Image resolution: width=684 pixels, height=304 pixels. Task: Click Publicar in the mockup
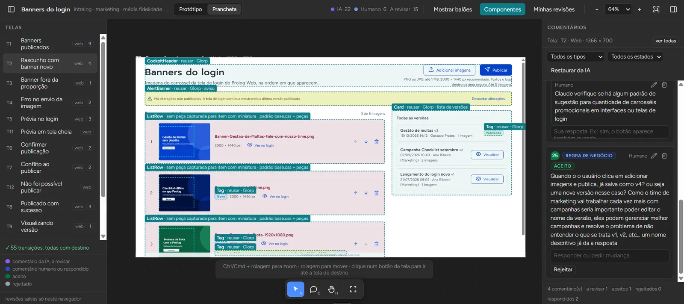(x=496, y=70)
